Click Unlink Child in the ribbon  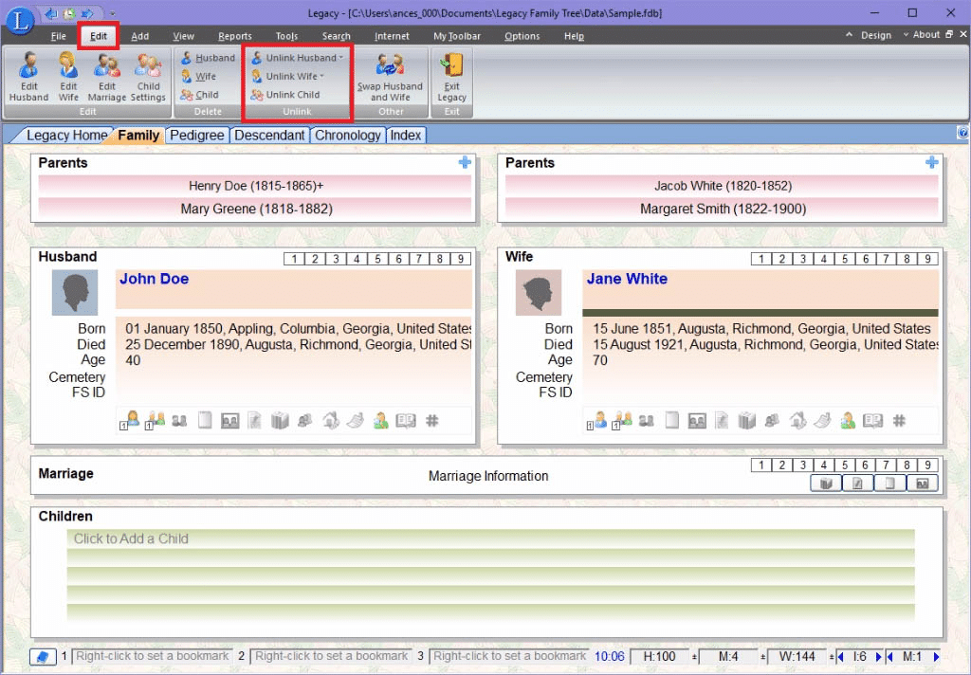click(285, 95)
